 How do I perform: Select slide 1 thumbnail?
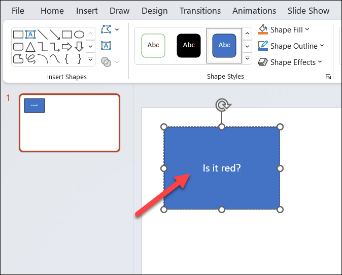pyautogui.click(x=70, y=122)
